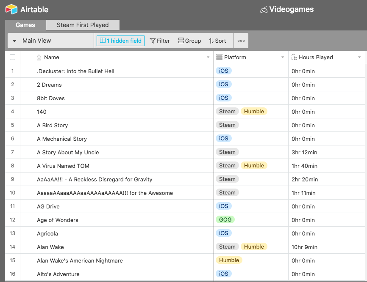Open the Name column dropdown arrow
This screenshot has height=282, width=367.
pos(208,57)
